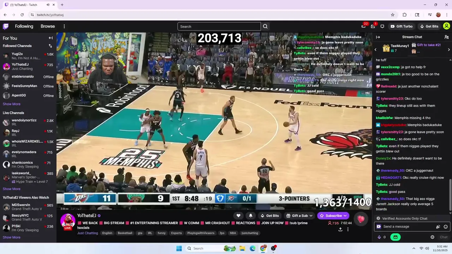Screen dimensions: 452x254
Task: Share the stream with upload icon
Action: point(340,229)
